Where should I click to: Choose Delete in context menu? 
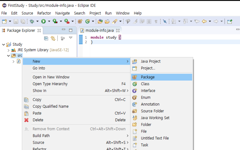tap(76, 120)
